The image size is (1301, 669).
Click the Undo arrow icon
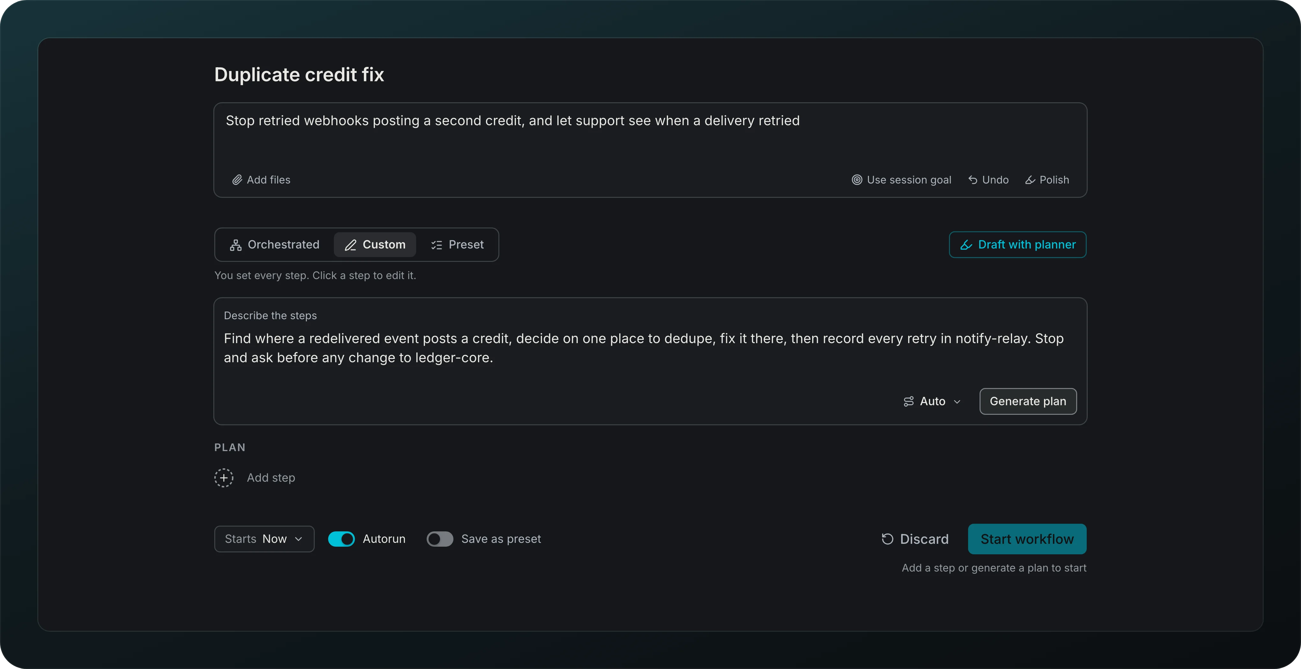pyautogui.click(x=973, y=180)
